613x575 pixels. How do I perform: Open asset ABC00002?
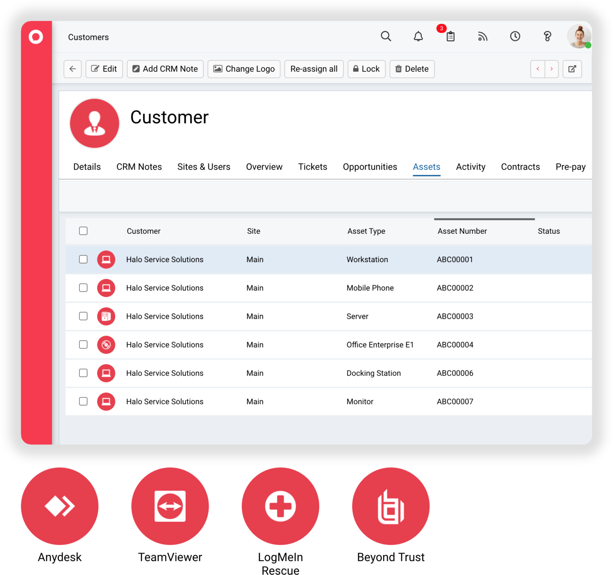(x=455, y=288)
